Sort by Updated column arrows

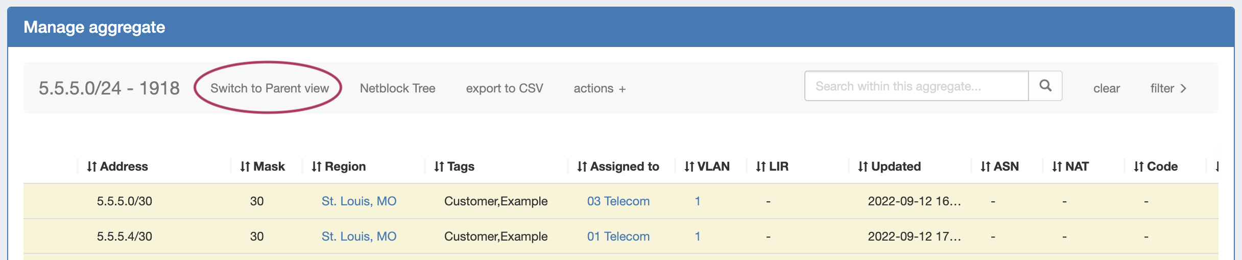(x=863, y=167)
